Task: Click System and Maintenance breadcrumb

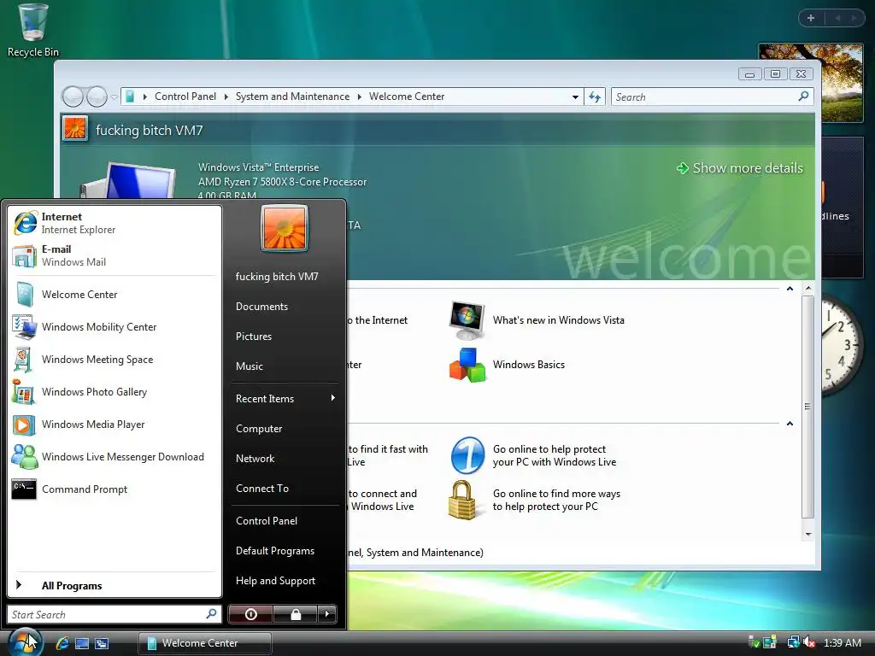Action: [x=292, y=97]
